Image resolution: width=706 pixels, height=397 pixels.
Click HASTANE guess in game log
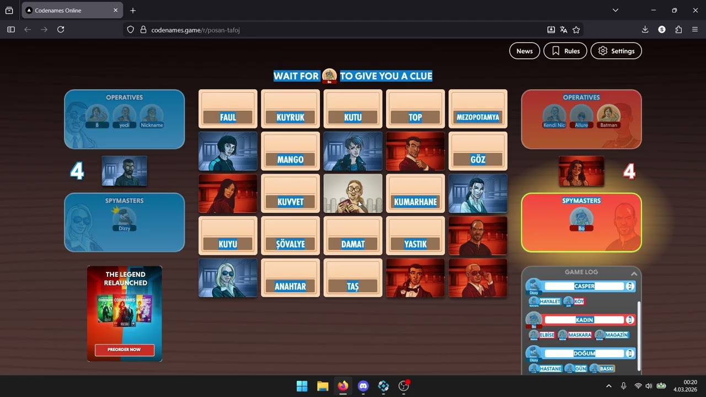545,368
